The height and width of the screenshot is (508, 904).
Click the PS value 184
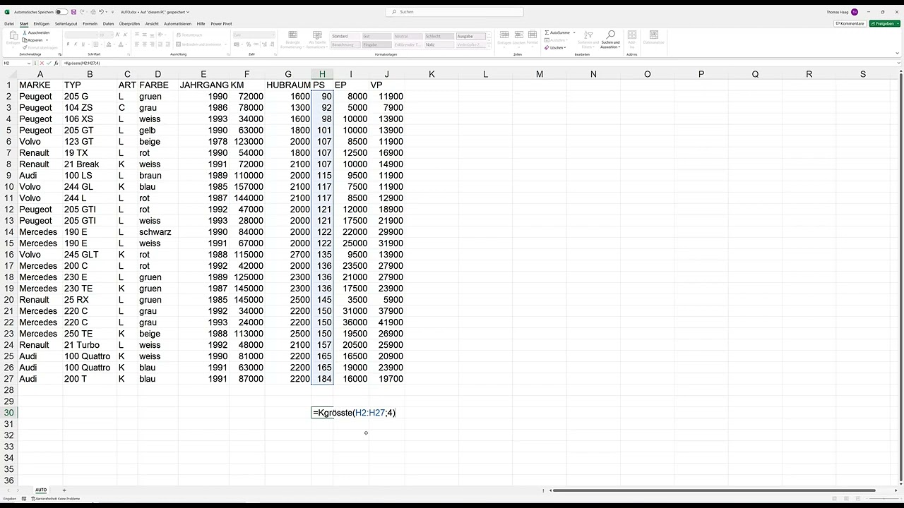point(322,379)
